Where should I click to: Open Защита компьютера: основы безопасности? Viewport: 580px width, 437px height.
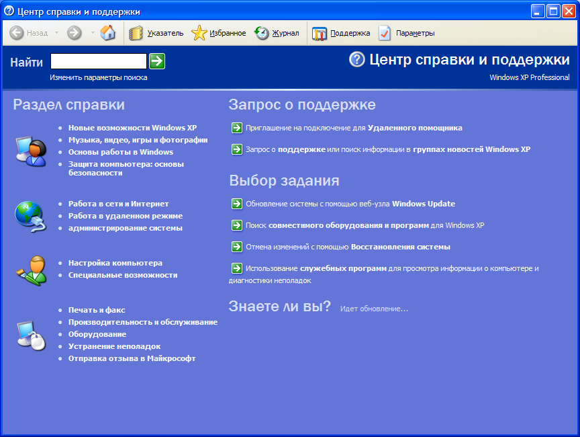(x=126, y=169)
